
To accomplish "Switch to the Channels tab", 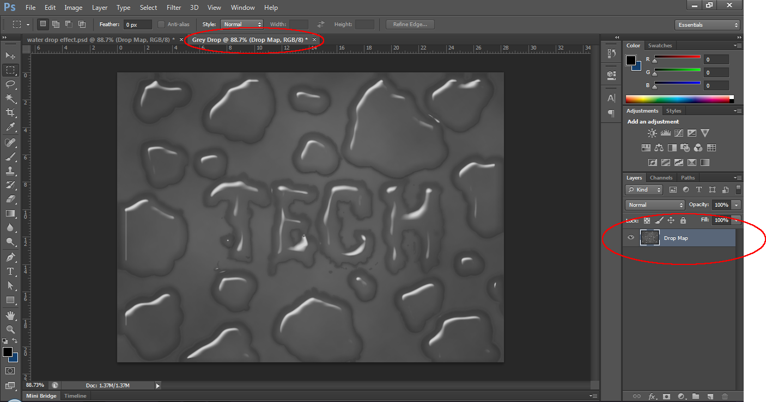I will point(661,178).
